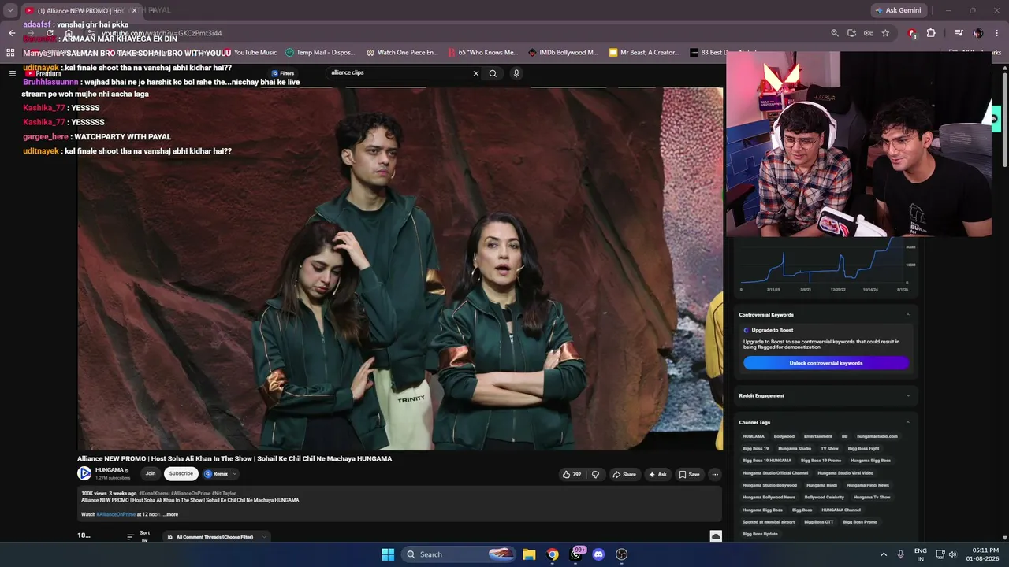The image size is (1009, 567).
Task: Click the Unlock controversial keywords button
Action: (x=825, y=363)
